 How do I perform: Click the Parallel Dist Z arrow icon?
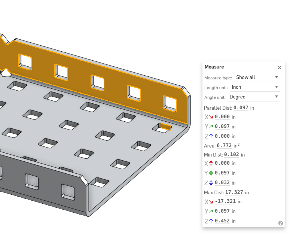[x=211, y=136]
